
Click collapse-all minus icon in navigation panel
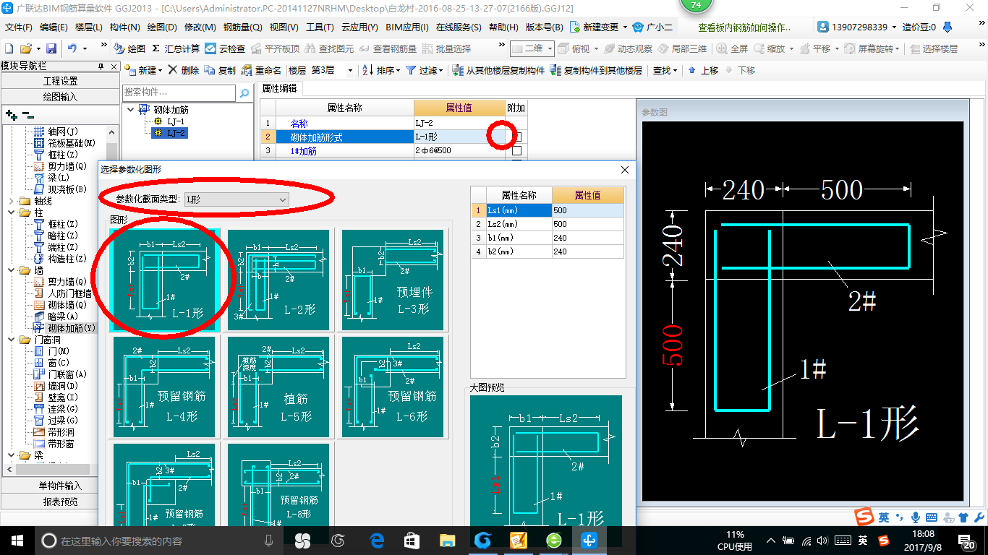click(x=28, y=114)
